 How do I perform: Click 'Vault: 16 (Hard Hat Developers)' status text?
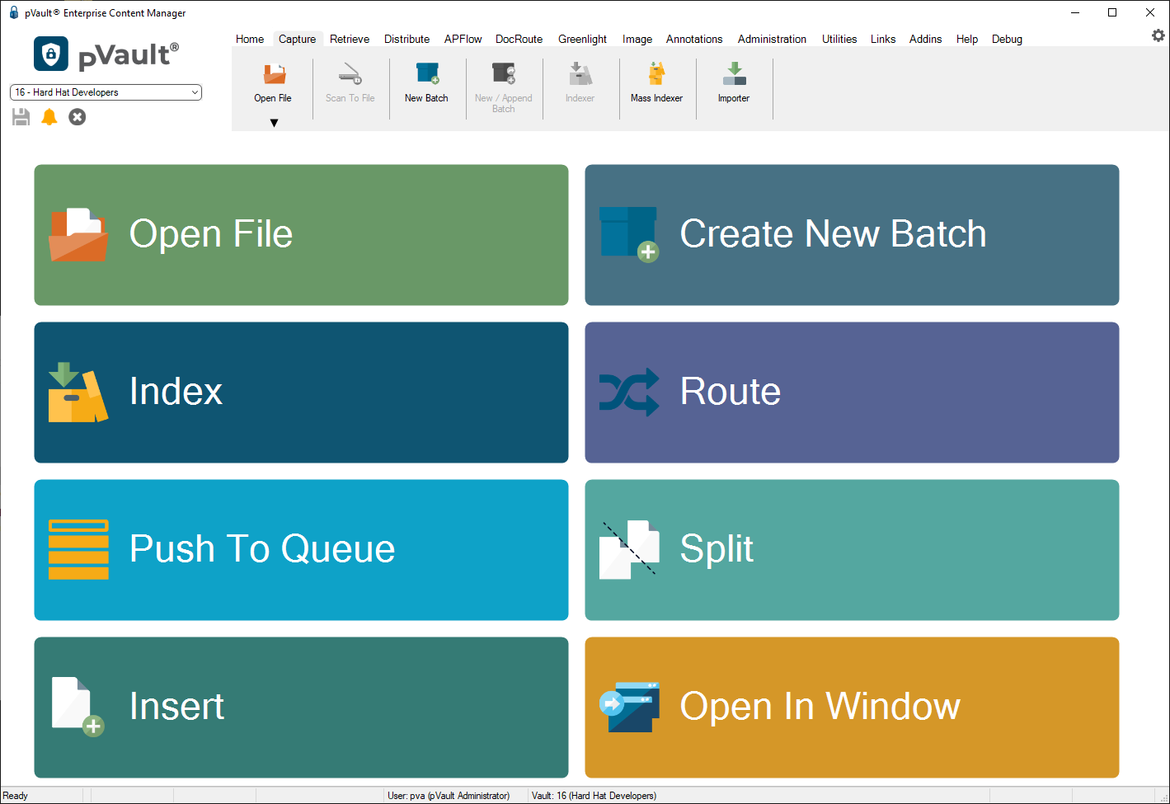(x=594, y=796)
